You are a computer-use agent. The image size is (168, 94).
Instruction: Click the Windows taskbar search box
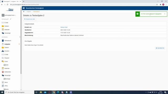(19, 92)
